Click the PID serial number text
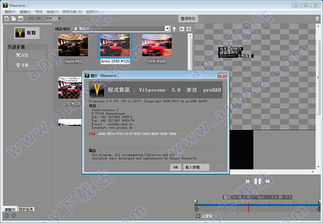This screenshot has width=323, height=223. [137, 134]
